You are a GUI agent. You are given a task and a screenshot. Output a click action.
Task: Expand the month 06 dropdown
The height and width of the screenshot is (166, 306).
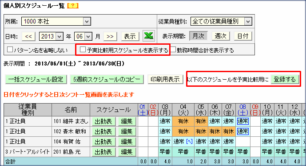tap(83, 36)
